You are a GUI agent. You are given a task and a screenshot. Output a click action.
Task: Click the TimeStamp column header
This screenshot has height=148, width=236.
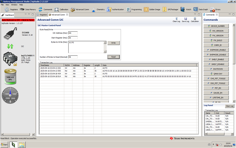[x=52, y=65]
